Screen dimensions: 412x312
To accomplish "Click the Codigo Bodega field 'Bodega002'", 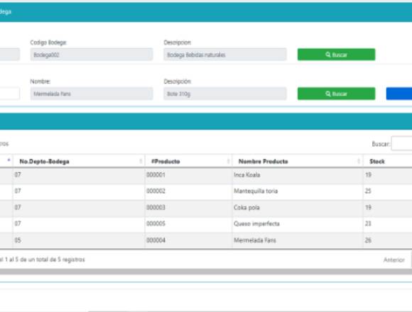I will pyautogui.click(x=92, y=55).
